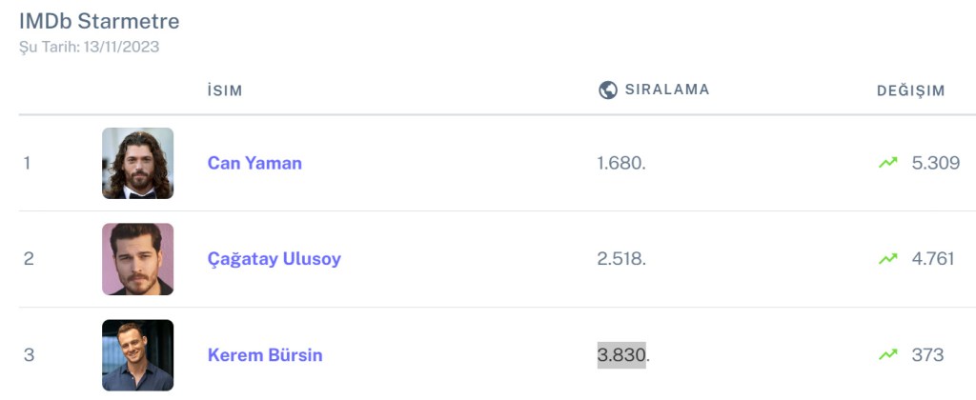The width and height of the screenshot is (976, 400).
Task: Open Kerem Bürsin's profile photo
Action: (x=138, y=354)
